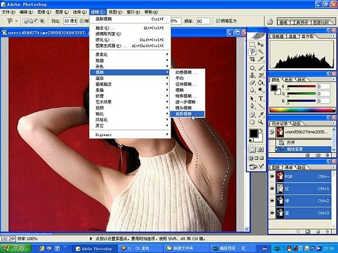Switch to Quick Mask mode
The width and height of the screenshot is (338, 253).
pyautogui.click(x=260, y=150)
